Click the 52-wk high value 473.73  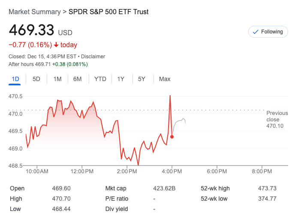(x=268, y=188)
